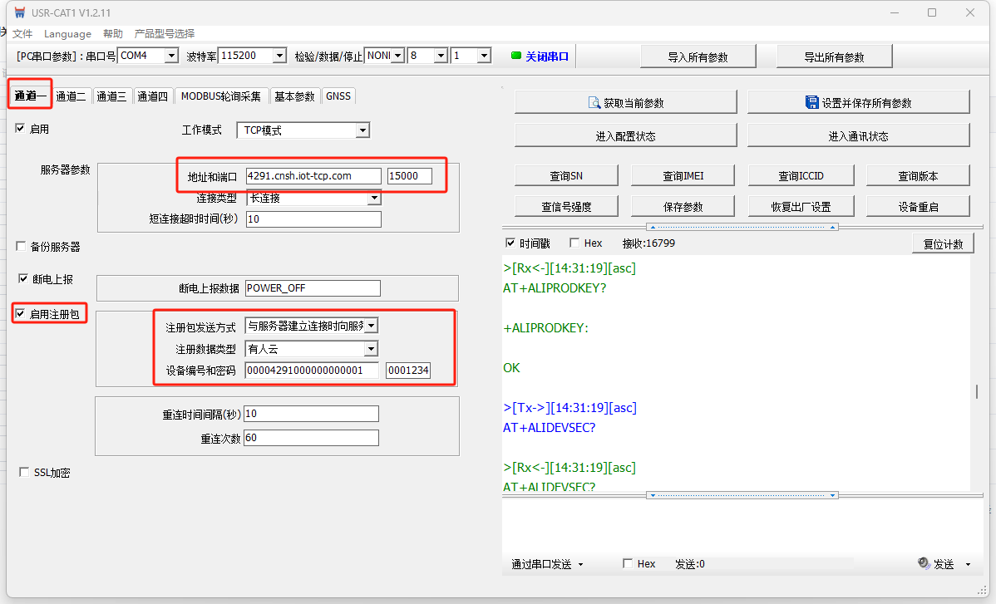Enable Hex checkbox next to 发送:0

(x=628, y=563)
